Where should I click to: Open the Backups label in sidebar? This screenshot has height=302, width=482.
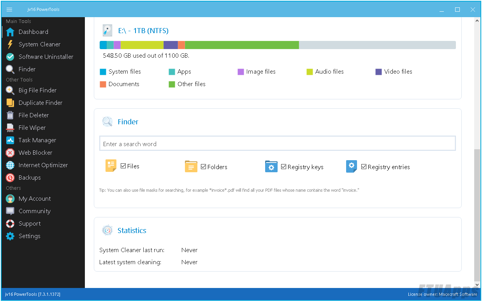tap(30, 178)
